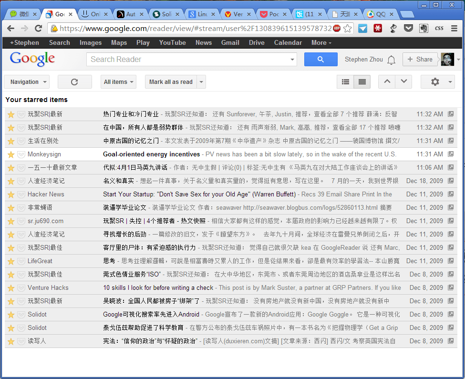Go to next item with down chevron
Viewport: 465px width, 379px height.
point(403,82)
